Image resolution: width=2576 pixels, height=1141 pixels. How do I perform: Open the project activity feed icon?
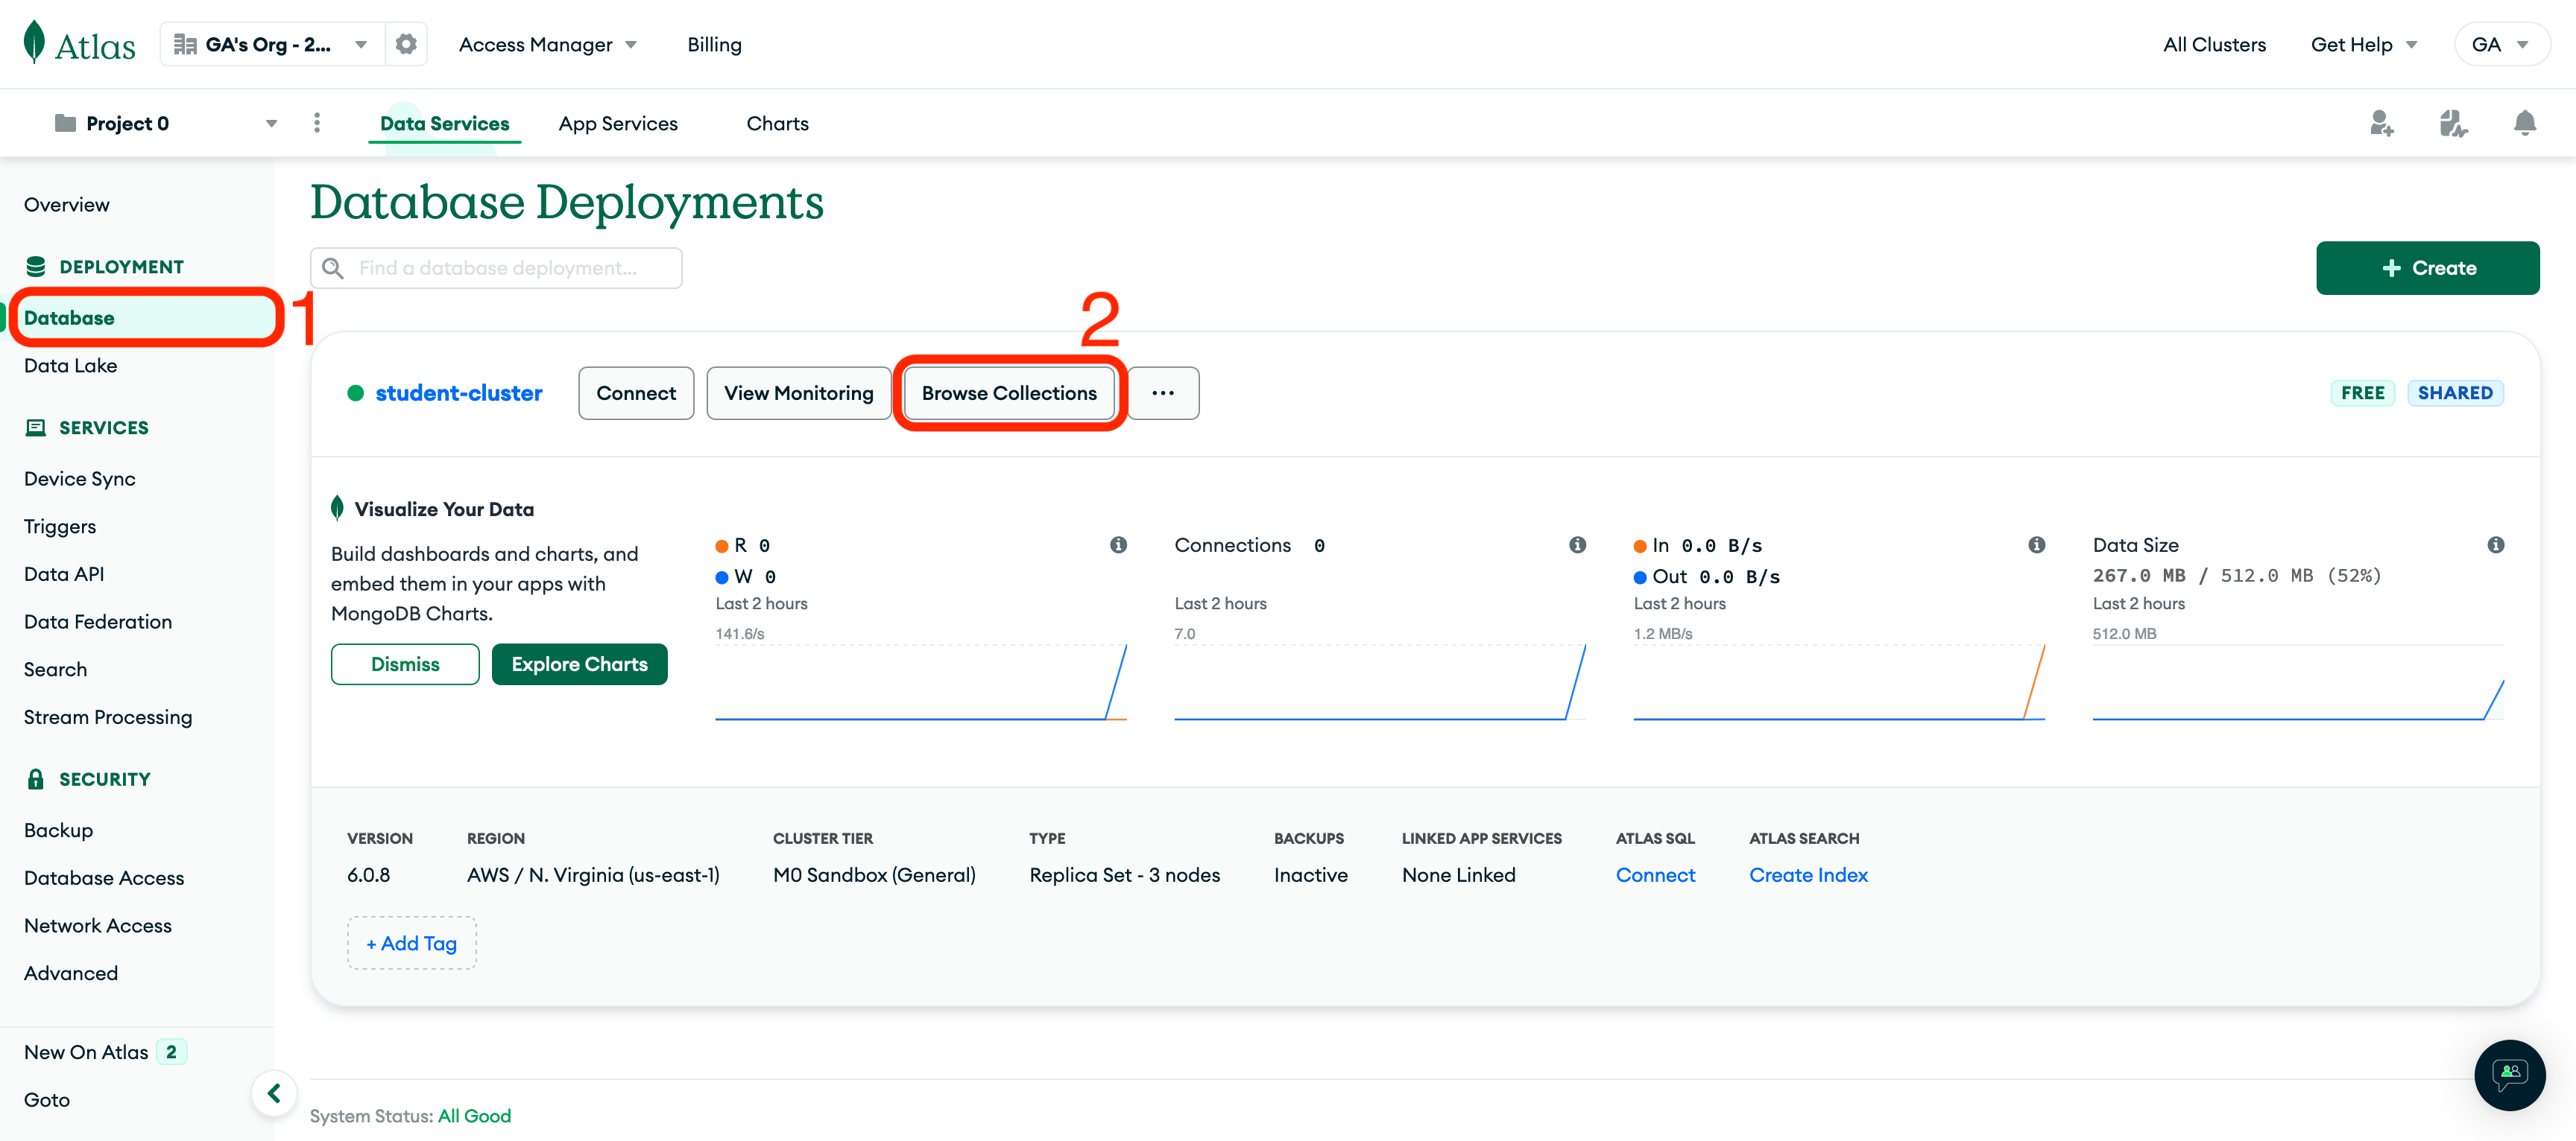point(2452,123)
